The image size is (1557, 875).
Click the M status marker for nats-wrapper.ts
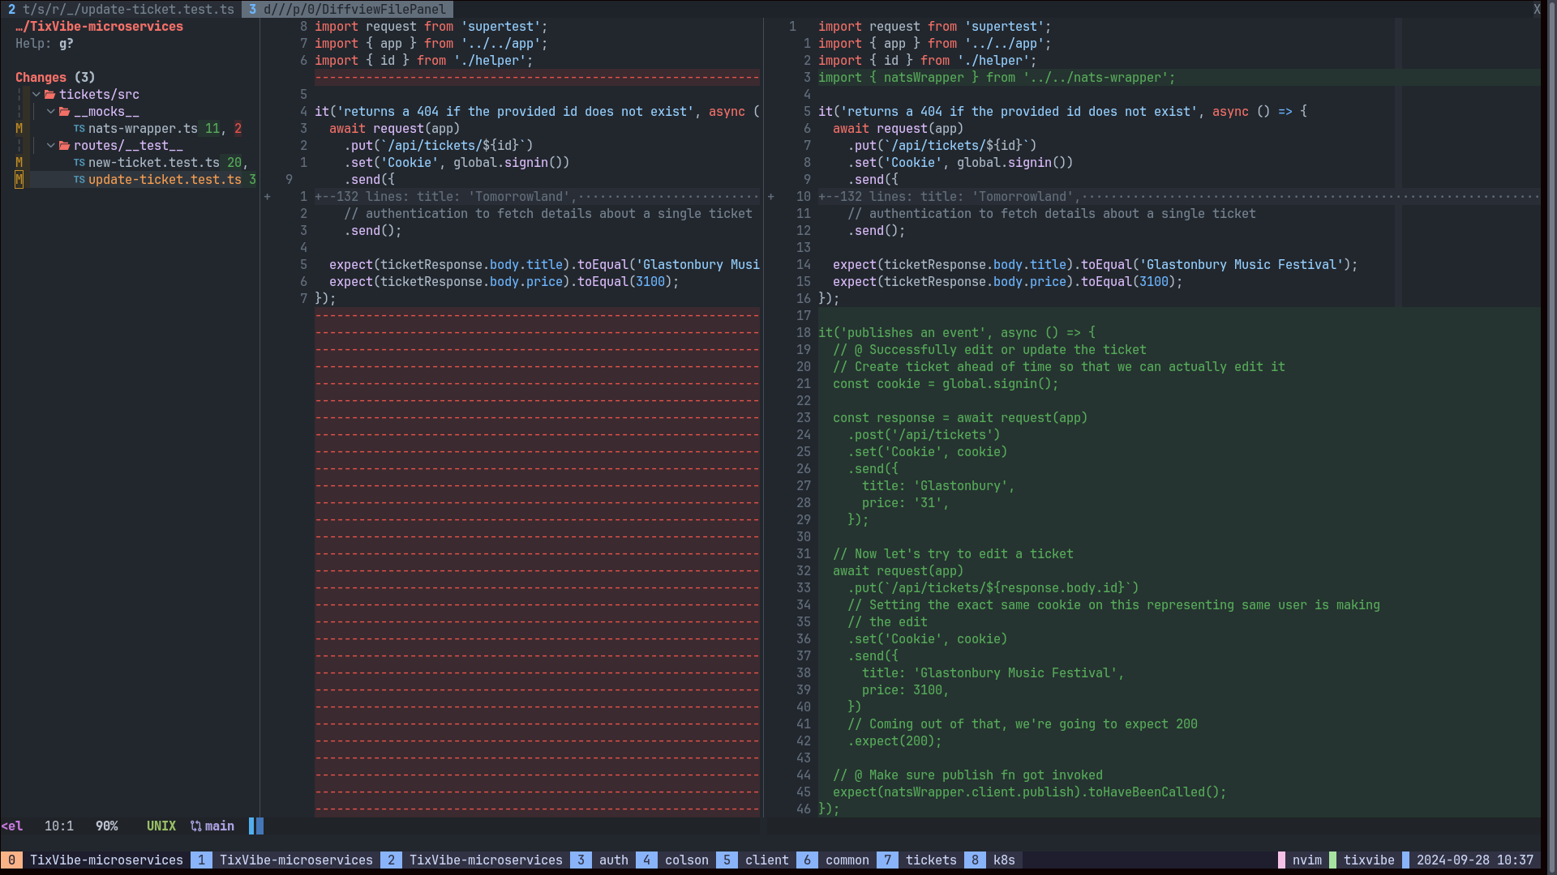[19, 129]
